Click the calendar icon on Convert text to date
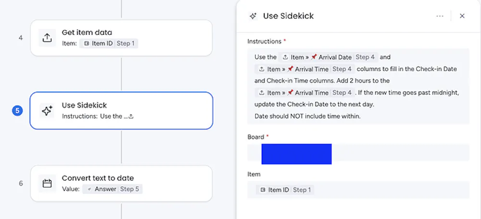 tap(47, 183)
